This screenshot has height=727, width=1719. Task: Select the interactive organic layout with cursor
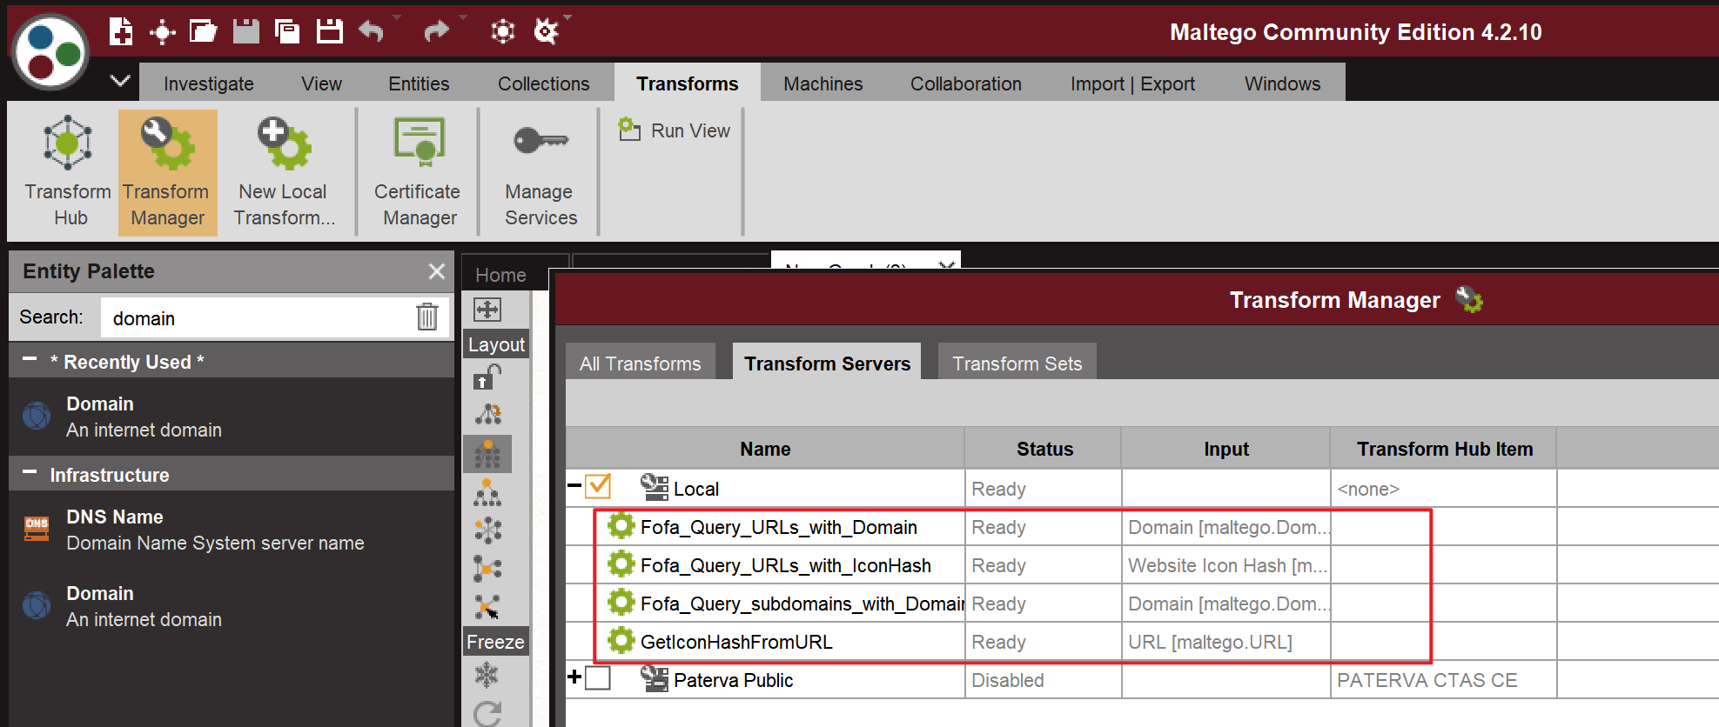click(x=487, y=607)
